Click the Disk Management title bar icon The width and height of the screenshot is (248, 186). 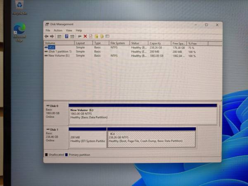point(47,24)
